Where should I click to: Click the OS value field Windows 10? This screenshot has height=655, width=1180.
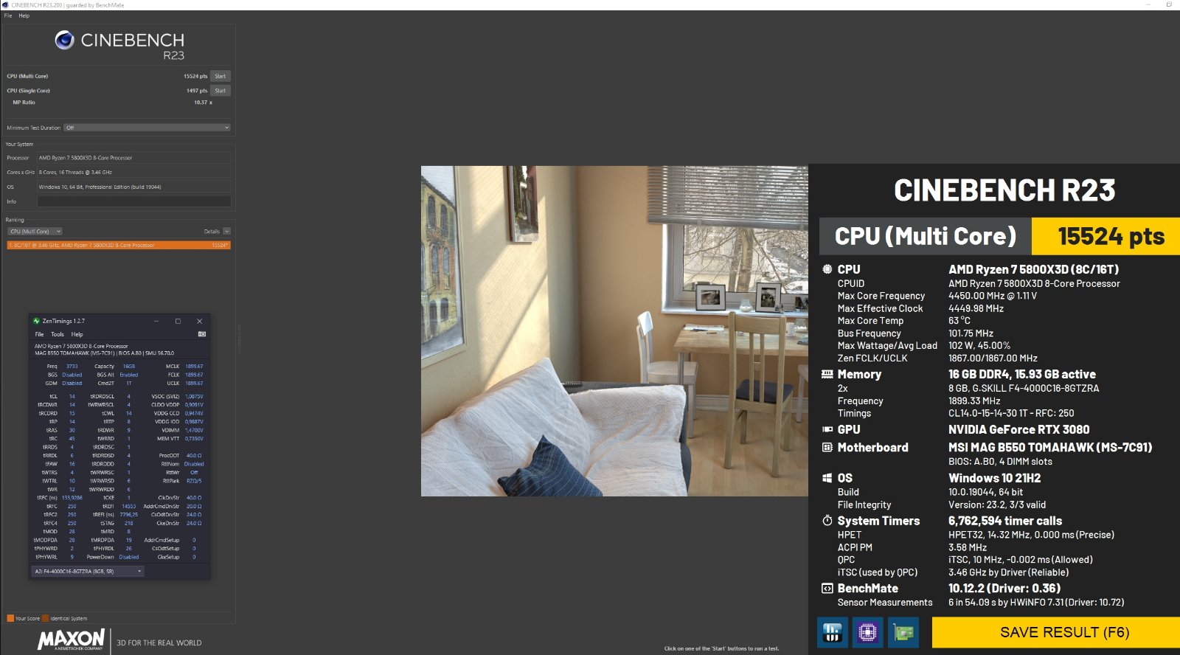point(134,187)
